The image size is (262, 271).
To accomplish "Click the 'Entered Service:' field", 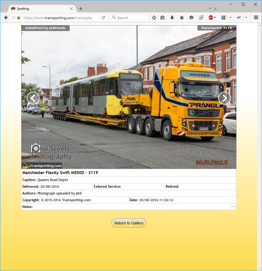I will pos(128,187).
